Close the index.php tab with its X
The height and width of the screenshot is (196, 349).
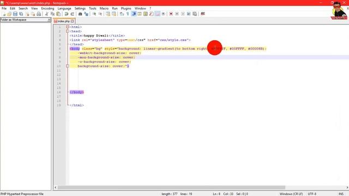(x=73, y=21)
